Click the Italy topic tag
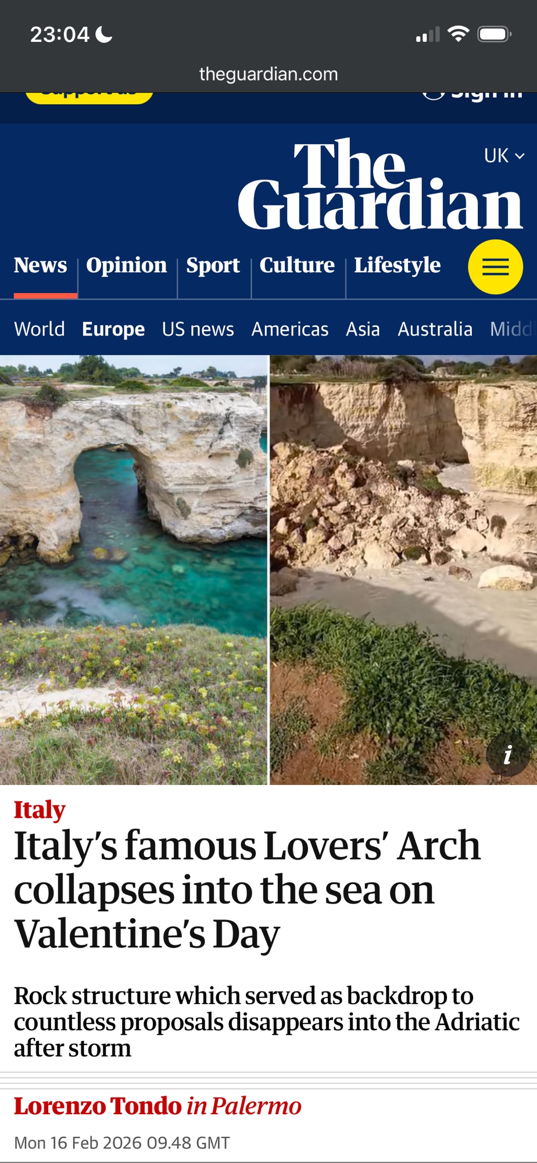This screenshot has height=1163, width=537. [x=40, y=809]
